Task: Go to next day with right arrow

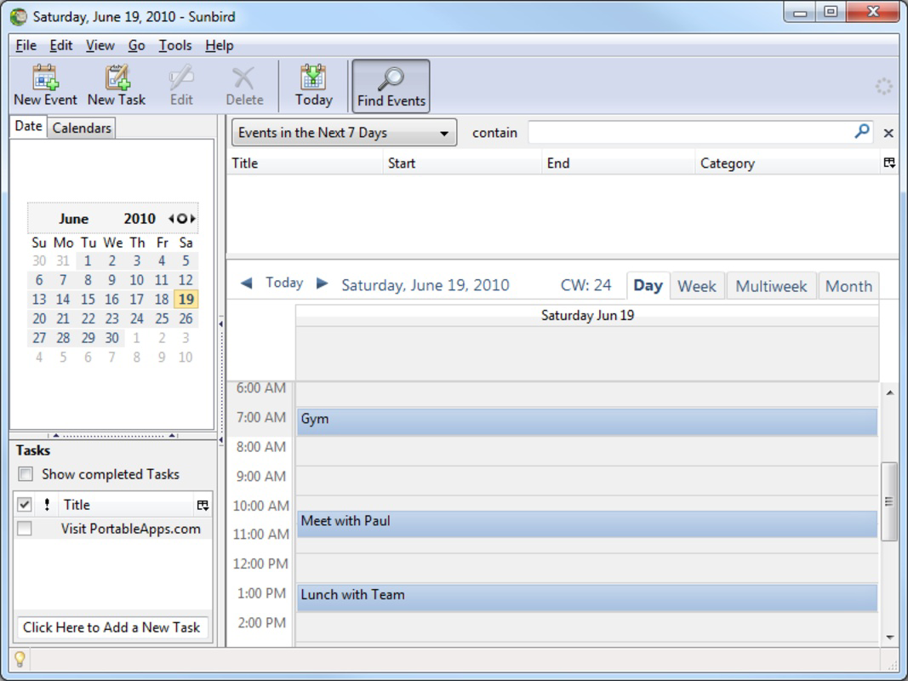Action: (322, 283)
